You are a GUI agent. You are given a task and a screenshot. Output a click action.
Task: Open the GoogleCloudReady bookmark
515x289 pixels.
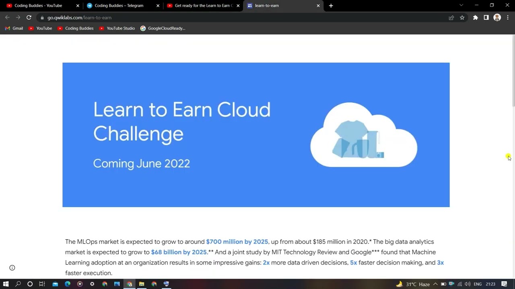(x=163, y=28)
